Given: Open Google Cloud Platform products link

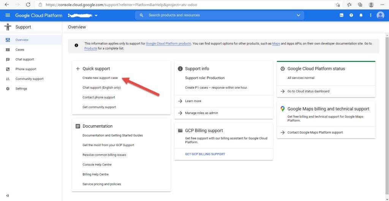Looking at the screenshot, I should [x=168, y=43].
